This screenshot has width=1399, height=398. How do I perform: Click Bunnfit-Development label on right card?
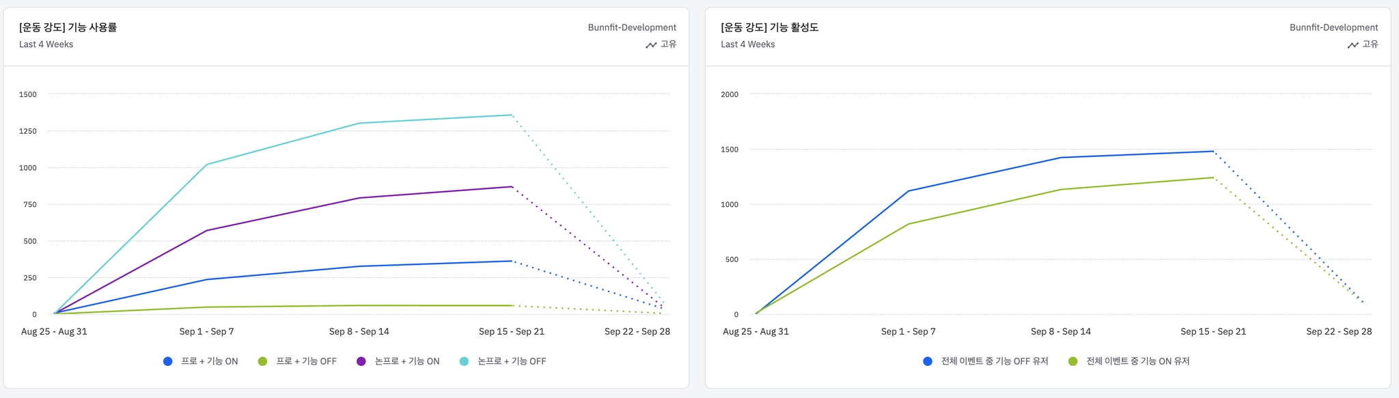tap(1333, 27)
